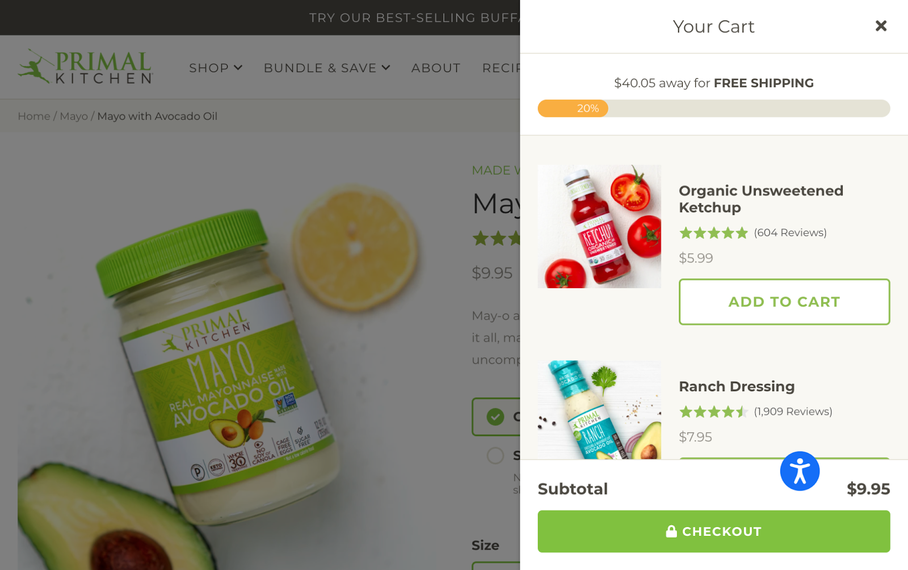908x570 pixels.
Task: Click the free shipping progress bar
Action: pos(714,108)
